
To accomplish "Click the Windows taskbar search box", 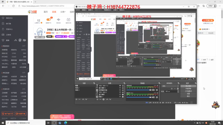I will pyautogui.click(x=25, y=123).
